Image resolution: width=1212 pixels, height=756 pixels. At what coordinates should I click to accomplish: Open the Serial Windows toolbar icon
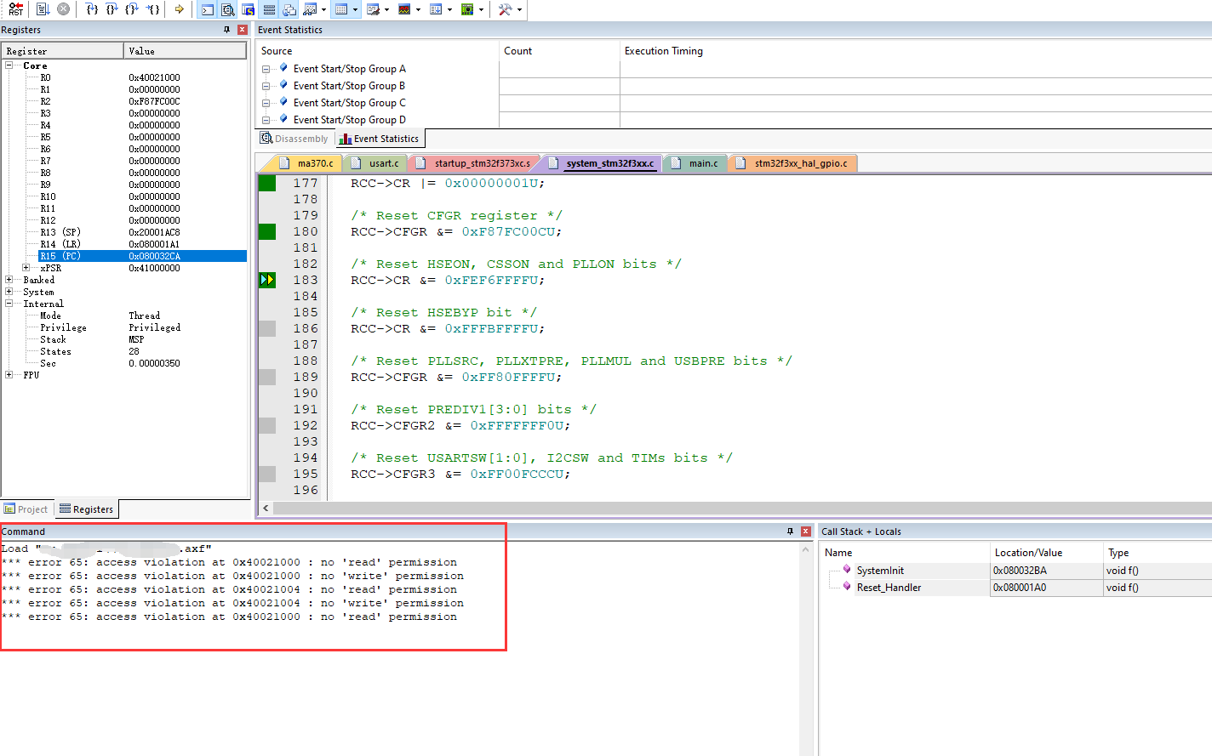point(373,9)
